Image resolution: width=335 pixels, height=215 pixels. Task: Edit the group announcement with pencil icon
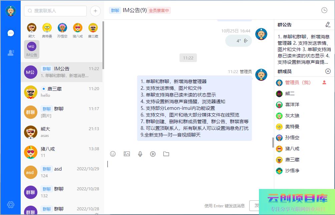click(x=328, y=25)
